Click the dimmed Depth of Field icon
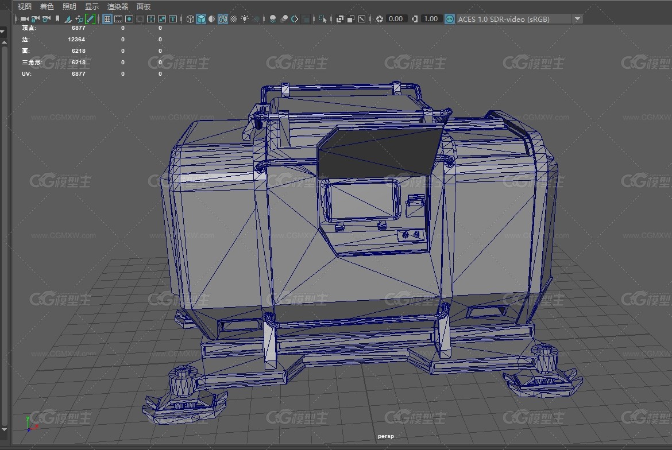This screenshot has width=672, height=450. (x=306, y=19)
